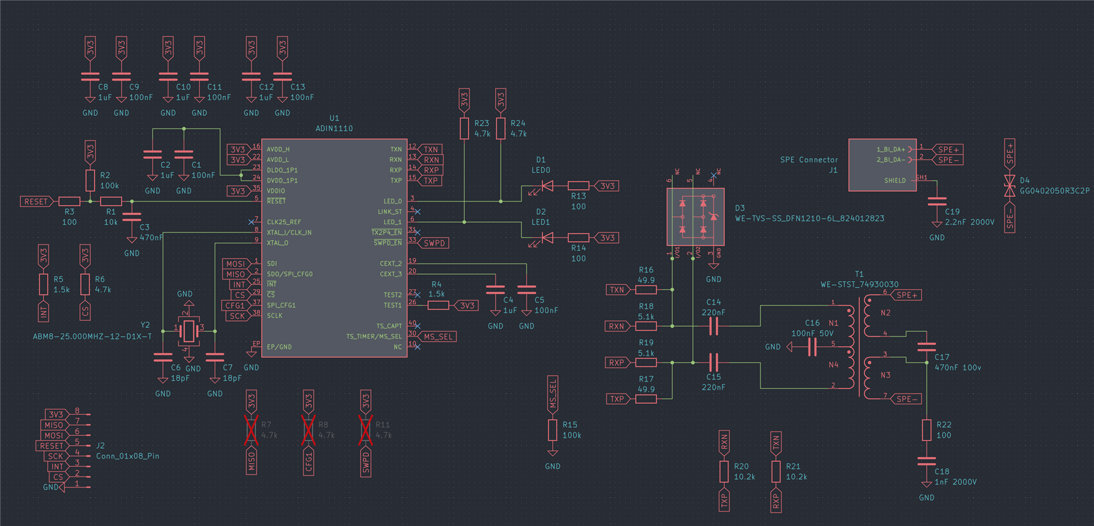Screen dimensions: 1094x526
Task: Pick the R19 5.1k resistor symbol
Action: point(646,362)
